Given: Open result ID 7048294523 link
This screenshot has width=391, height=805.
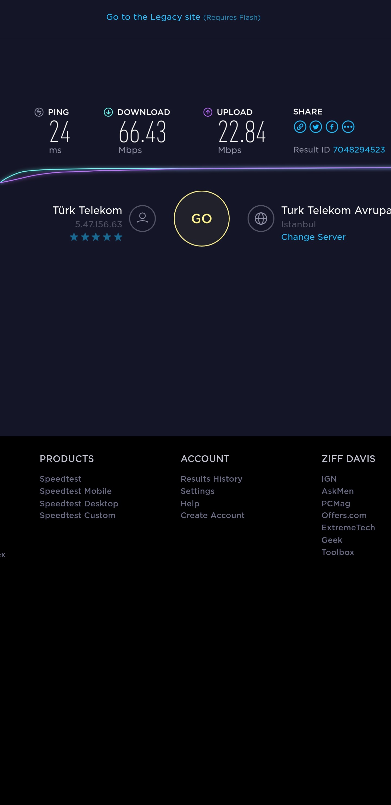Looking at the screenshot, I should (x=359, y=150).
